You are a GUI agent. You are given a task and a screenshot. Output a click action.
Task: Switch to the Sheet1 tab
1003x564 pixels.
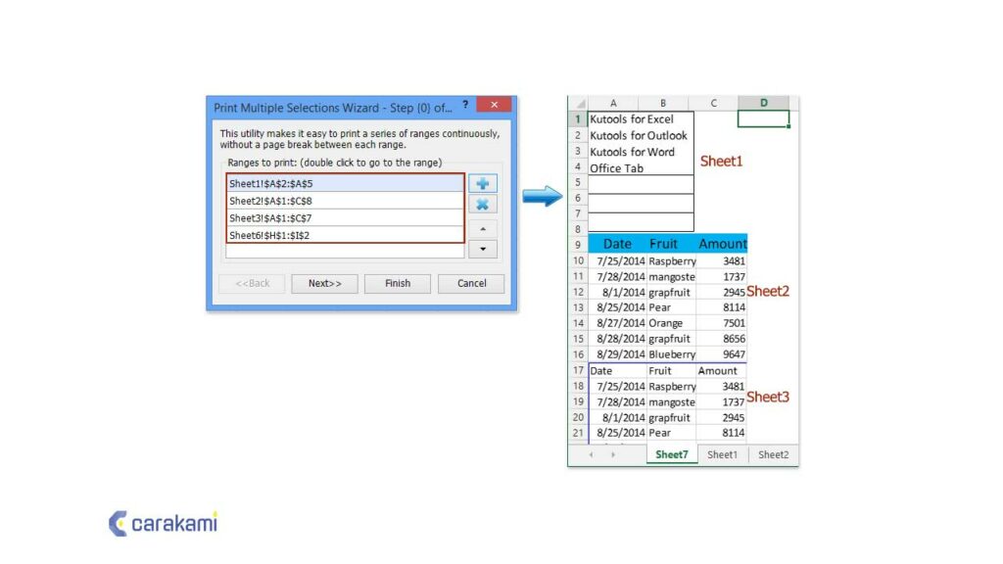coord(722,454)
